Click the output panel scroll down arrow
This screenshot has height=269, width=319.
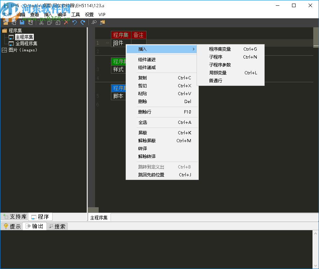click(315, 265)
